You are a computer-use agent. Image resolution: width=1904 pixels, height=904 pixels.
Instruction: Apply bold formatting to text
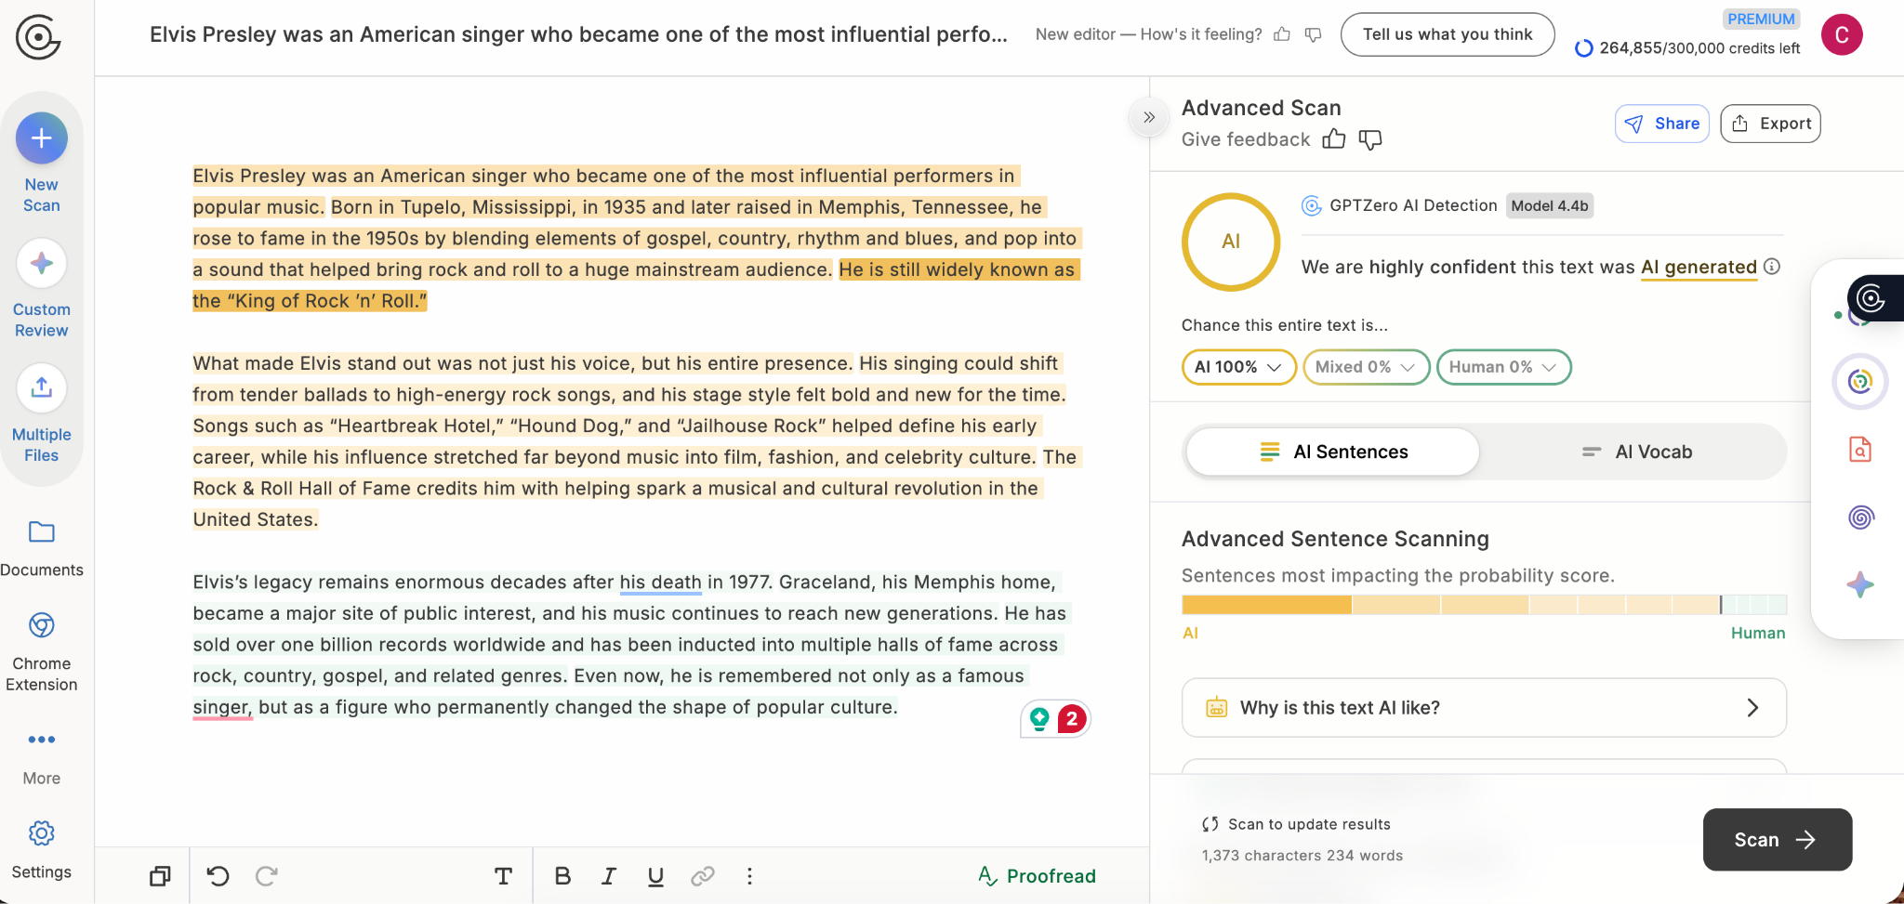[562, 874]
